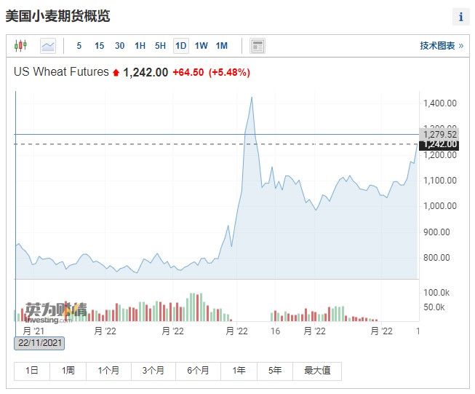Screen dimensions: 475x394
Task: Show the 1日 time range
Action: [x=32, y=371]
